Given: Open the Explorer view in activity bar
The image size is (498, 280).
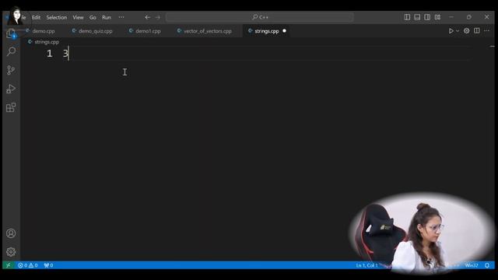Looking at the screenshot, I should [x=11, y=33].
